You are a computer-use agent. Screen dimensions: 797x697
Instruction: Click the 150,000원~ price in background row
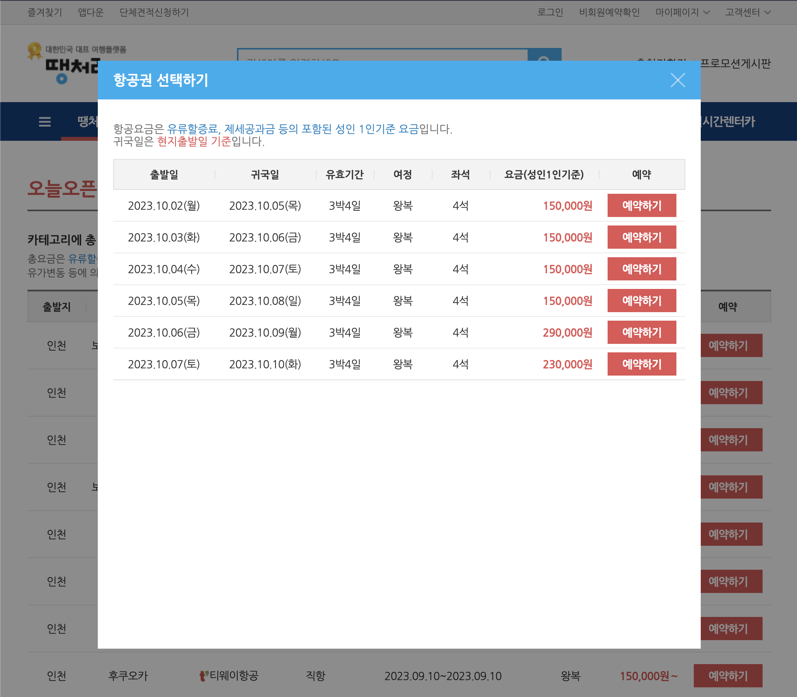pyautogui.click(x=649, y=676)
